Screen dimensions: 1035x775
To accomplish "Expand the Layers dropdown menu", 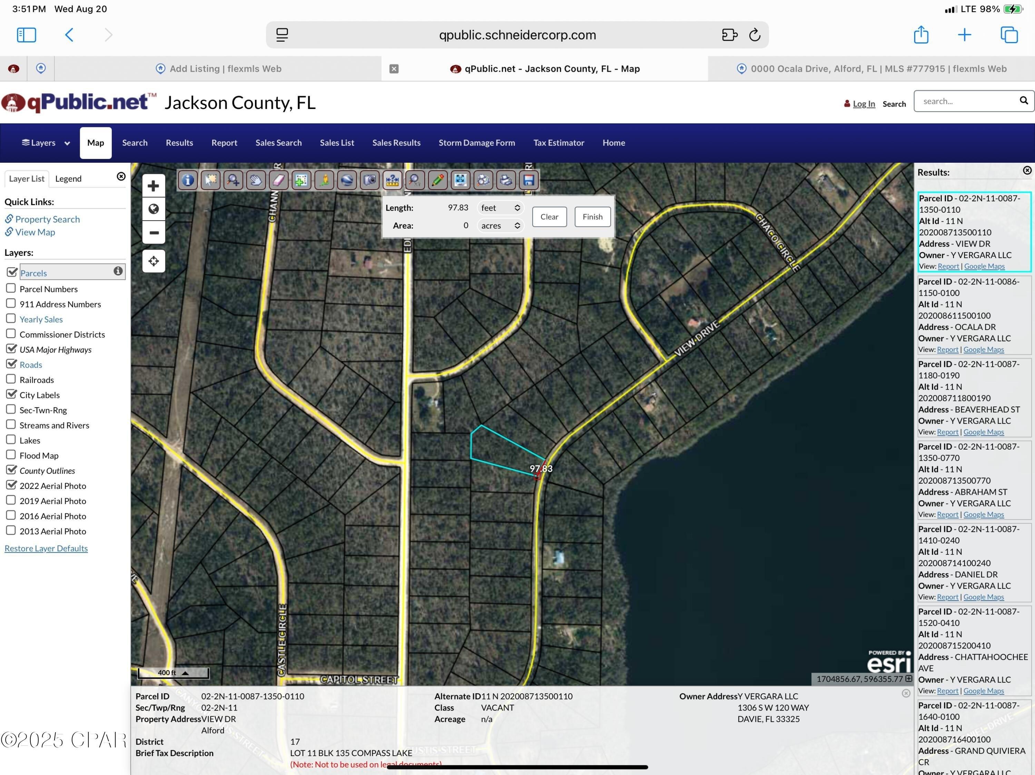I will [46, 143].
